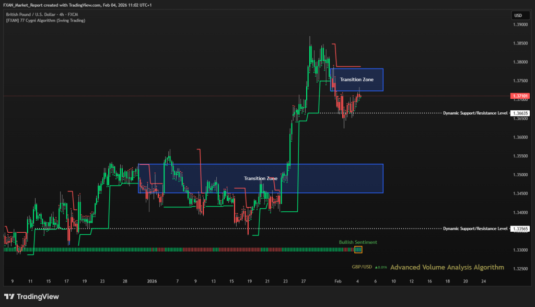Select the lower Transition Zone rectangle
Image resolution: width=535 pixels, height=307 pixels.
[260, 178]
